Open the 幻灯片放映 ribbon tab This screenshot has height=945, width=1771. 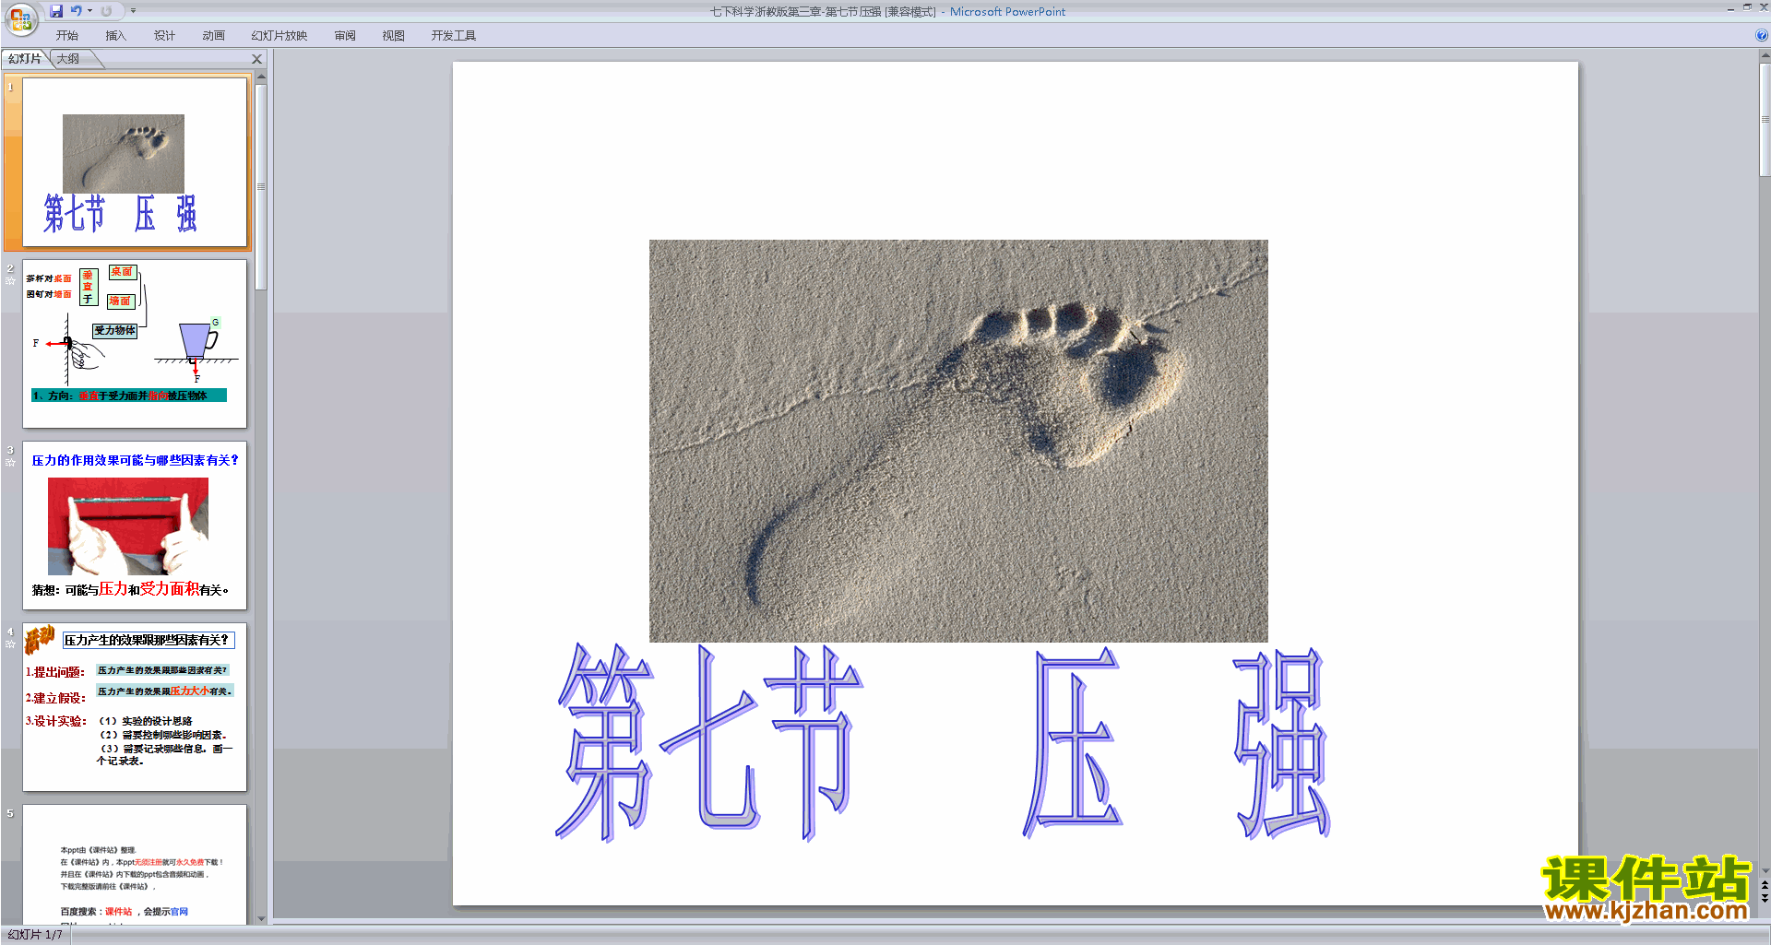[x=279, y=36]
